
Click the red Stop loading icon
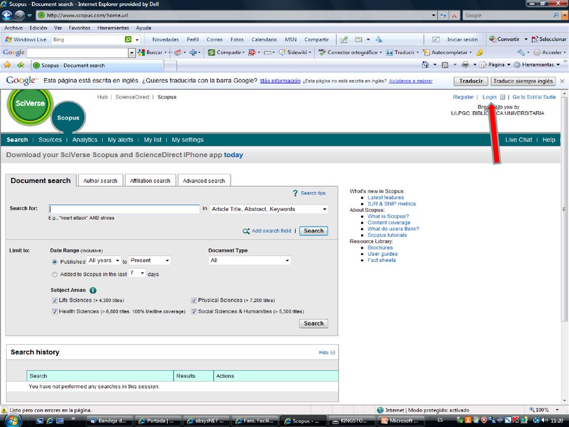[454, 15]
